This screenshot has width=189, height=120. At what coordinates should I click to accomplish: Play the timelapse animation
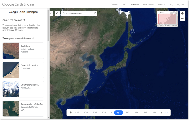pos(71,112)
